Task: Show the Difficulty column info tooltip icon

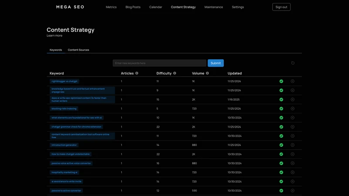Action: pos(174,73)
